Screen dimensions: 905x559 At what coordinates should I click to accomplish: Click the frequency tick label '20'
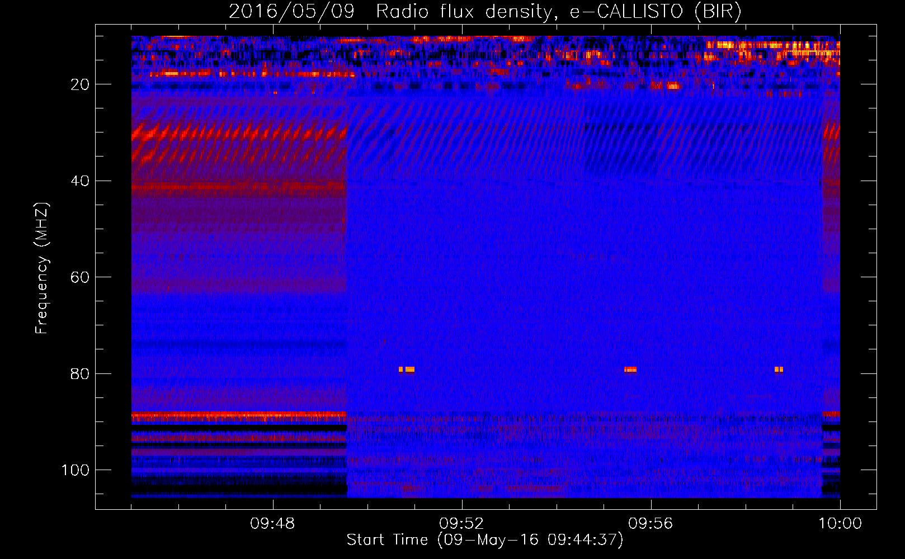80,84
